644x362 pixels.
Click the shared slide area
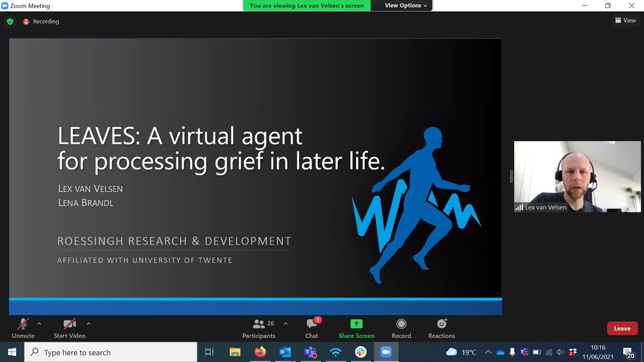(x=255, y=176)
